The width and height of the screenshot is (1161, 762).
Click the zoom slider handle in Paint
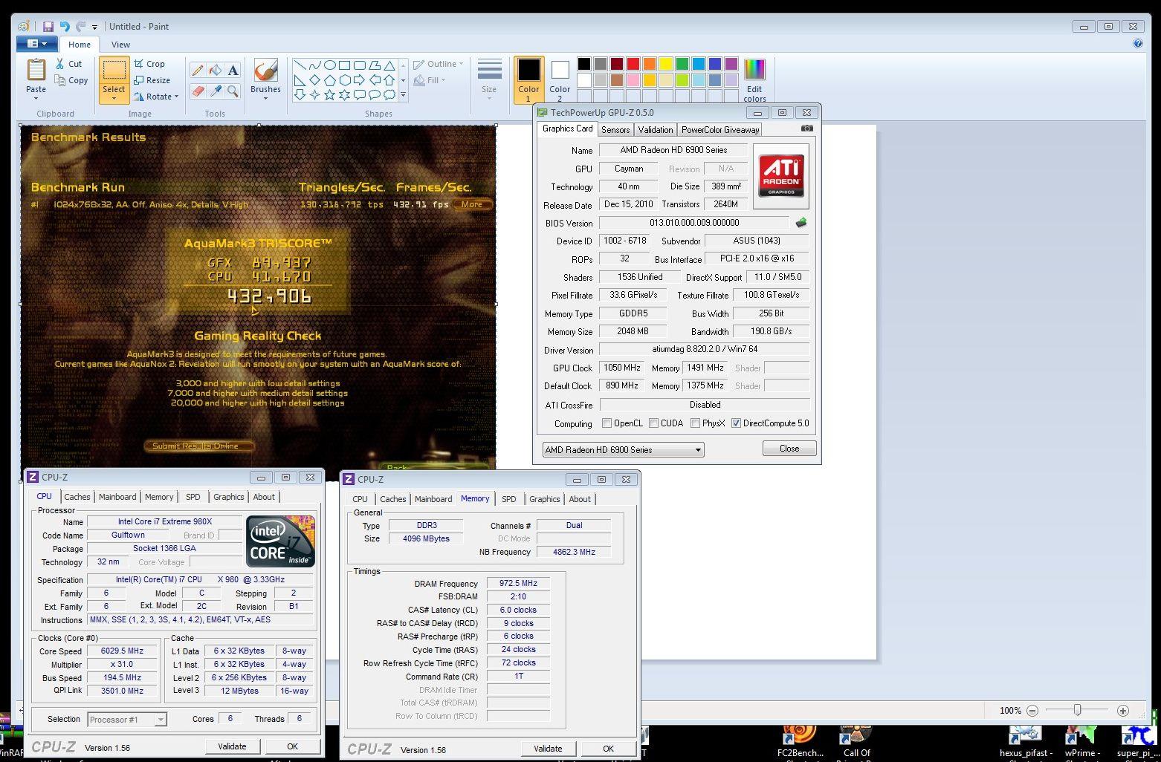(x=1077, y=711)
